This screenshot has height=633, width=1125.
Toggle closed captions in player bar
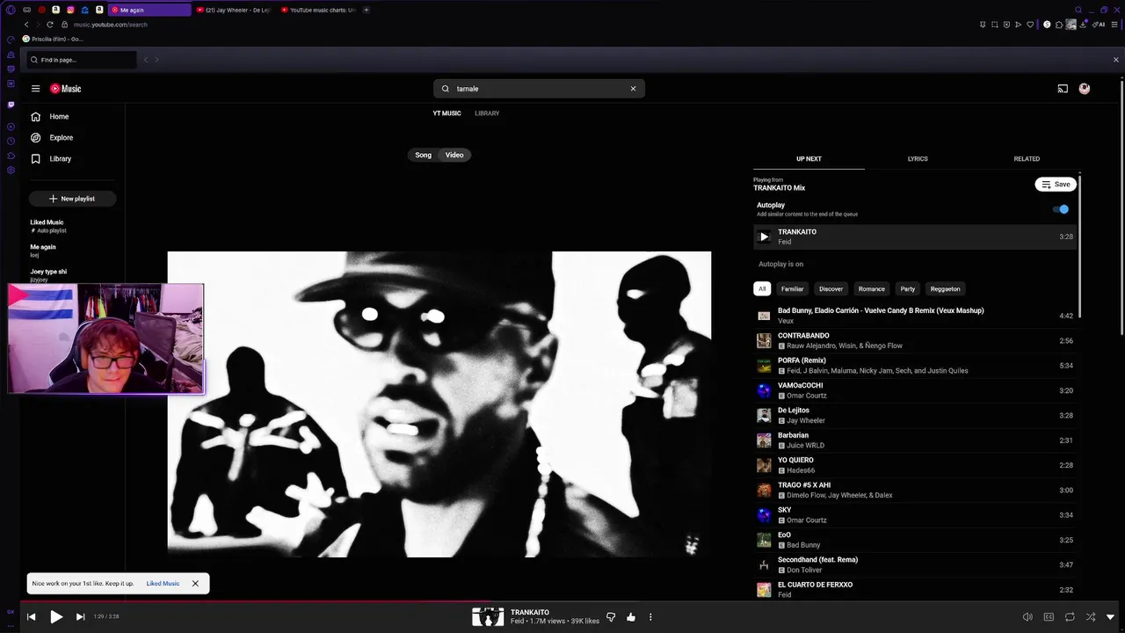coord(1049,617)
